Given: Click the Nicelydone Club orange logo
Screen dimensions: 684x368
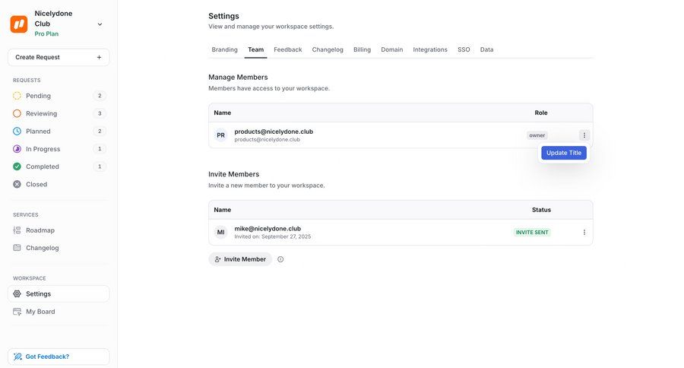Looking at the screenshot, I should [x=19, y=24].
